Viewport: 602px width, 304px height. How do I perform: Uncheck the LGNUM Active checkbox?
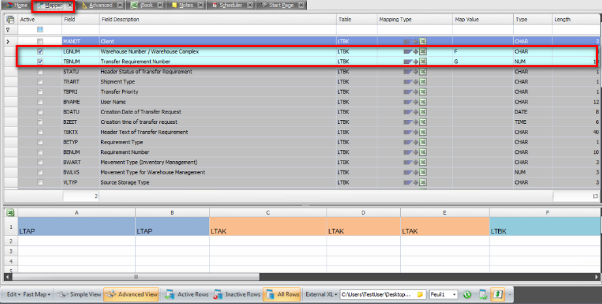pyautogui.click(x=40, y=52)
